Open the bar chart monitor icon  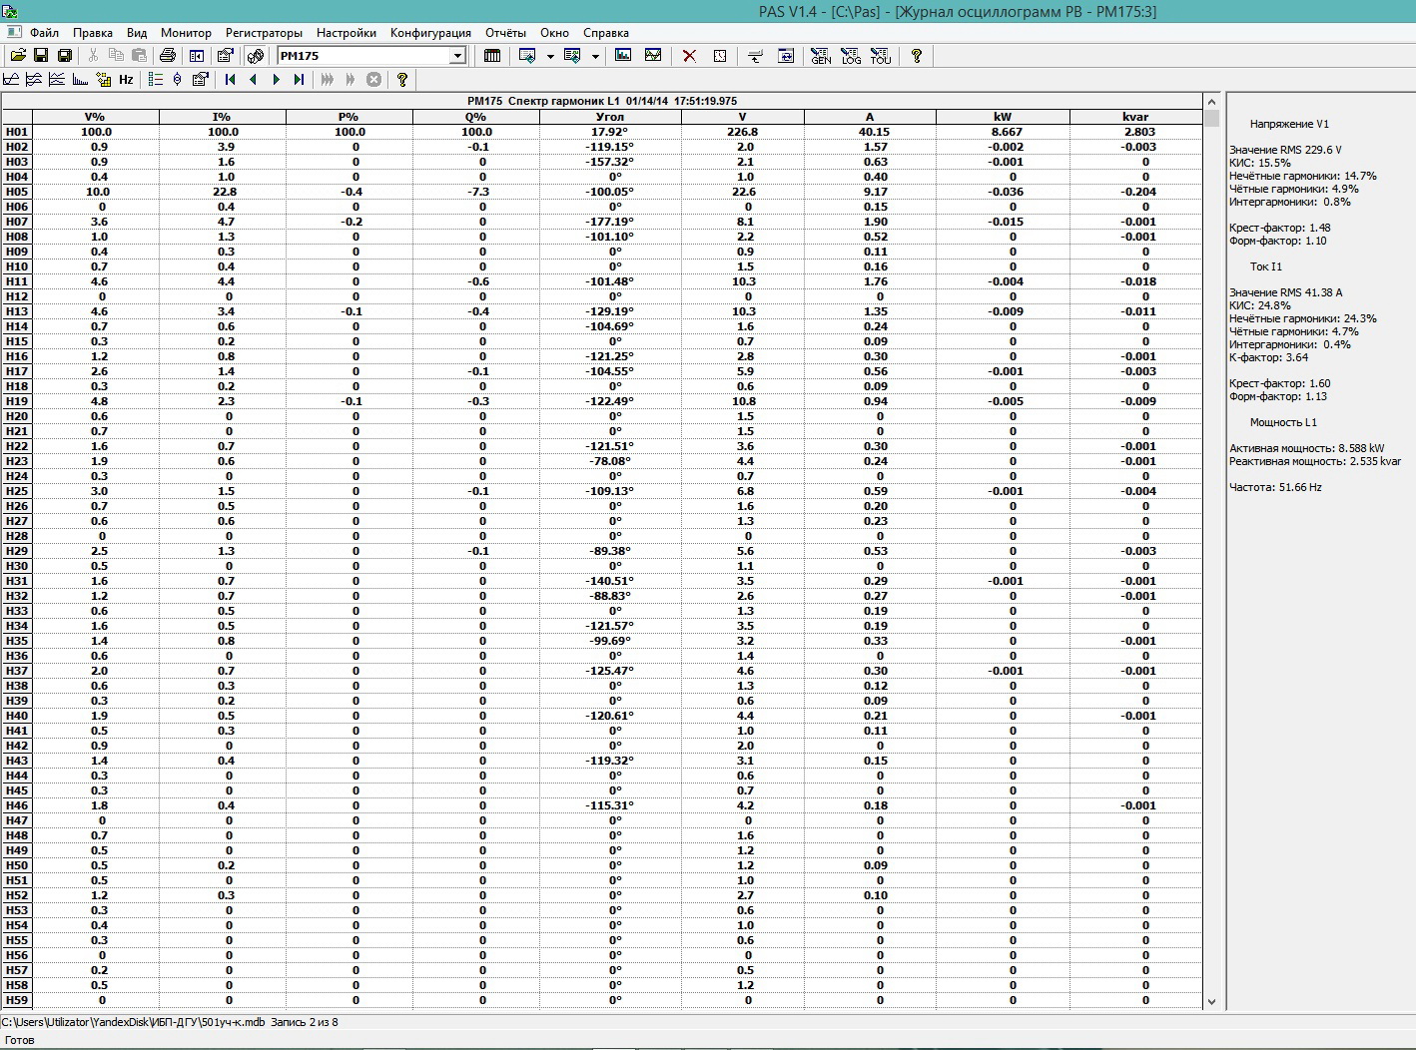point(623,56)
